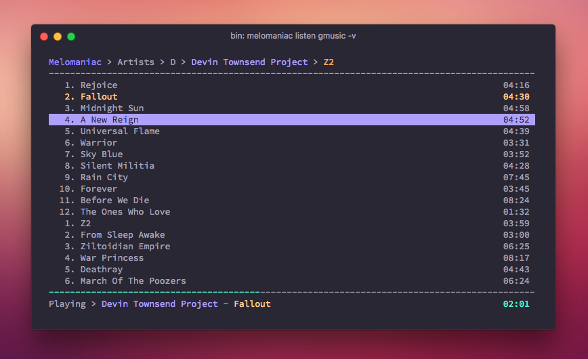
Task: Click the terminal window title text
Action: click(293, 36)
